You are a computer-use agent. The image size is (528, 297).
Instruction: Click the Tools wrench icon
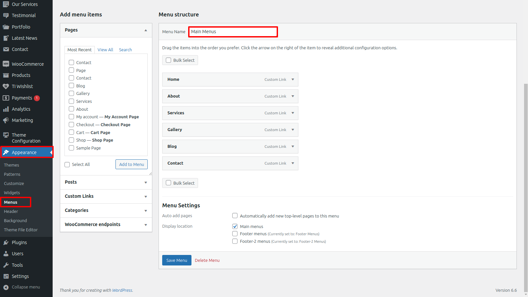6,265
